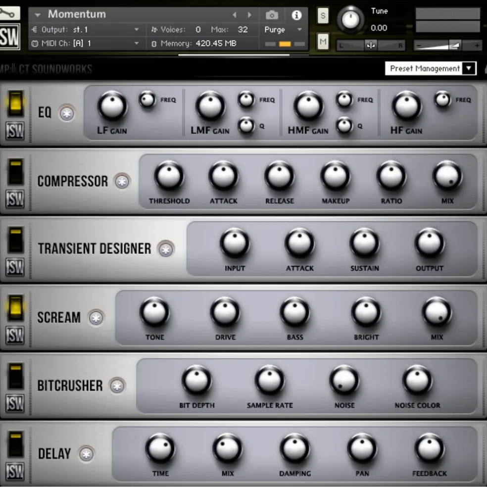This screenshot has height=487, width=487.
Task: Click the volume plus button
Action: pyautogui.click(x=477, y=46)
